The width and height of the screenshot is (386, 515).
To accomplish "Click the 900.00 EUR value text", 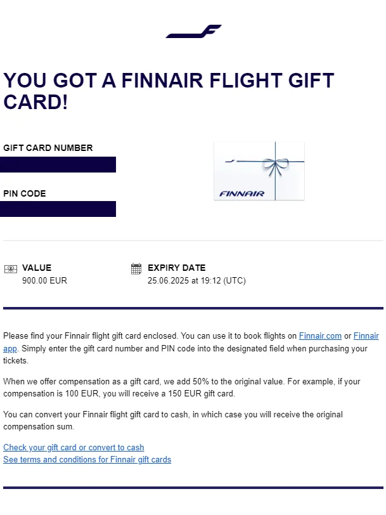I will tap(44, 280).
